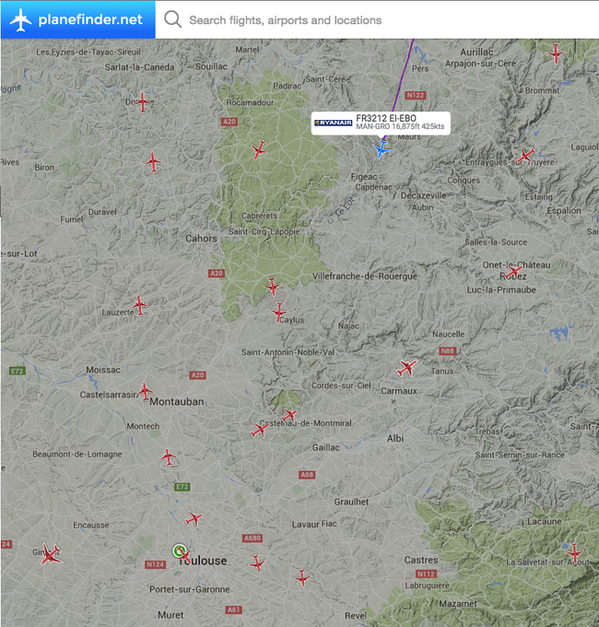
Task: Select the red plane near Tanus
Action: (x=406, y=368)
